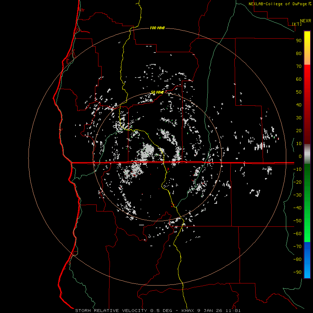Click the 0 value on the velocity scale
The height and width of the screenshot is (313, 313).
coord(300,156)
